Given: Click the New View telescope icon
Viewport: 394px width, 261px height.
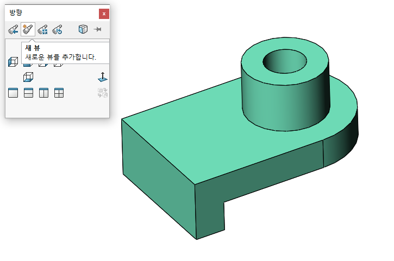Looking at the screenshot, I should click(x=28, y=29).
